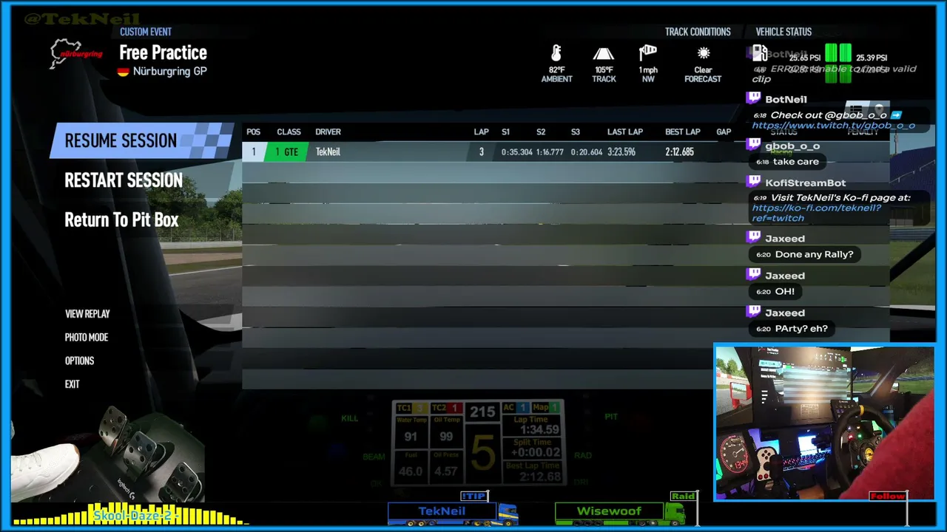
Task: Click the GAP column header
Action: [x=724, y=132]
